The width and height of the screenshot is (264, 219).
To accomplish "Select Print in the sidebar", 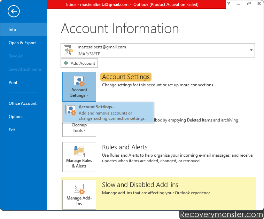I will [23, 83].
